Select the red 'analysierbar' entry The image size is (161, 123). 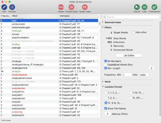coord(19,88)
